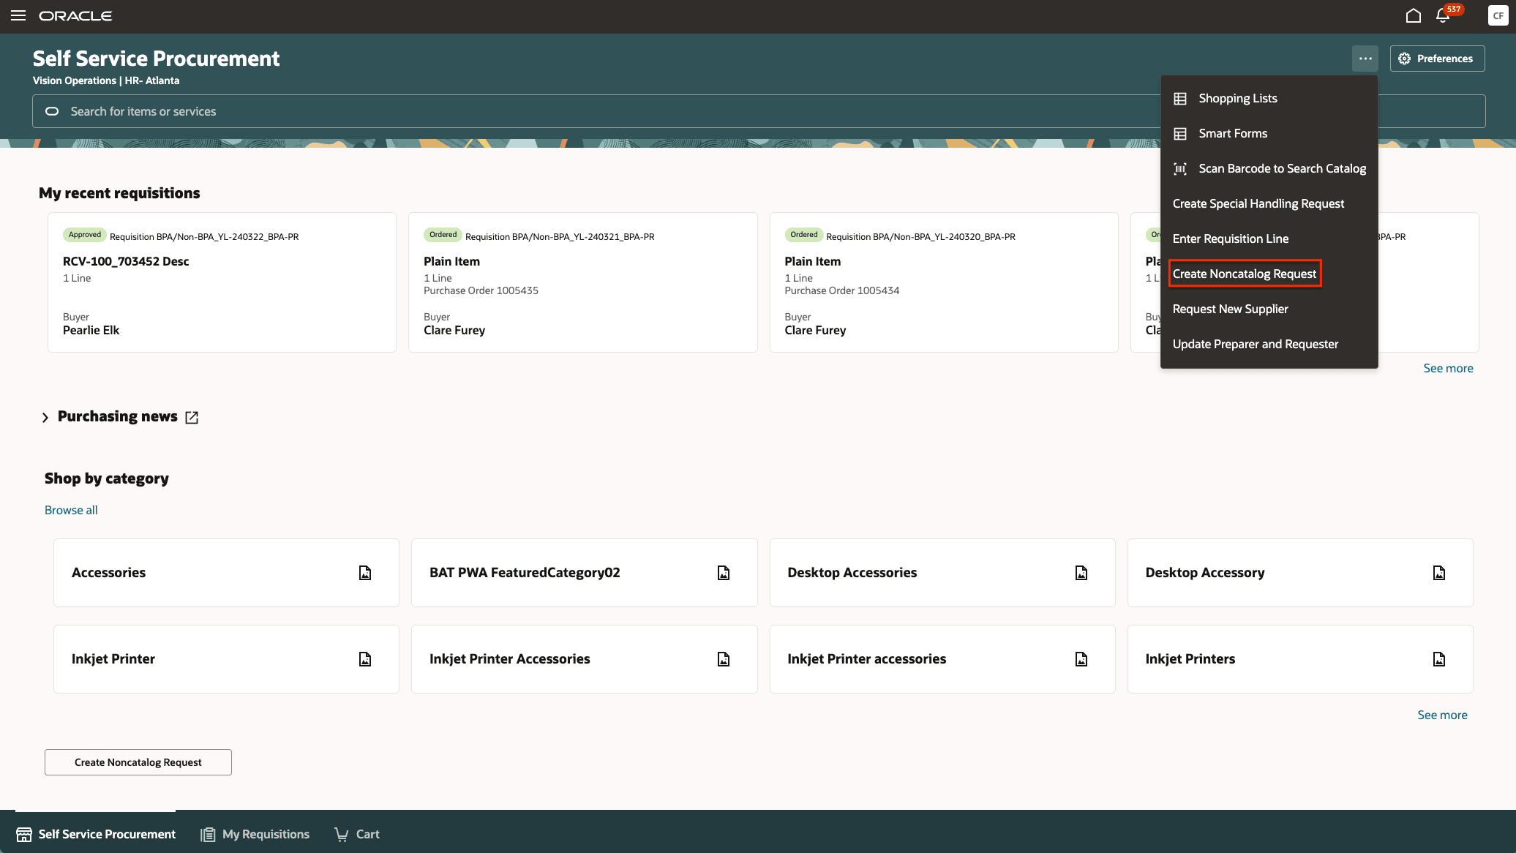
Task: Follow the Browse all link
Action: tap(71, 510)
